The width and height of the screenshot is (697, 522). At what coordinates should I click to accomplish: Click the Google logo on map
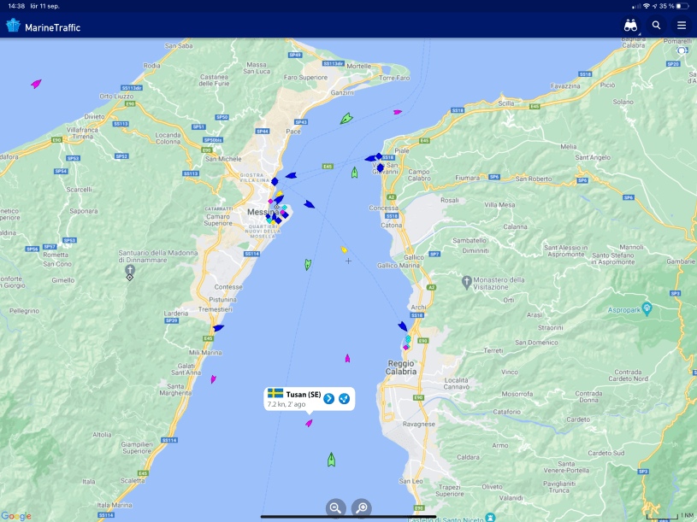coord(16,515)
